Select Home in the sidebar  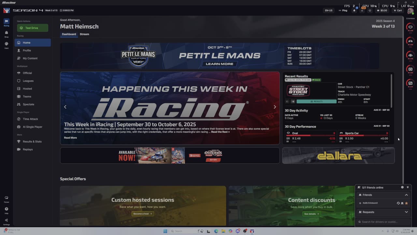click(x=33, y=42)
